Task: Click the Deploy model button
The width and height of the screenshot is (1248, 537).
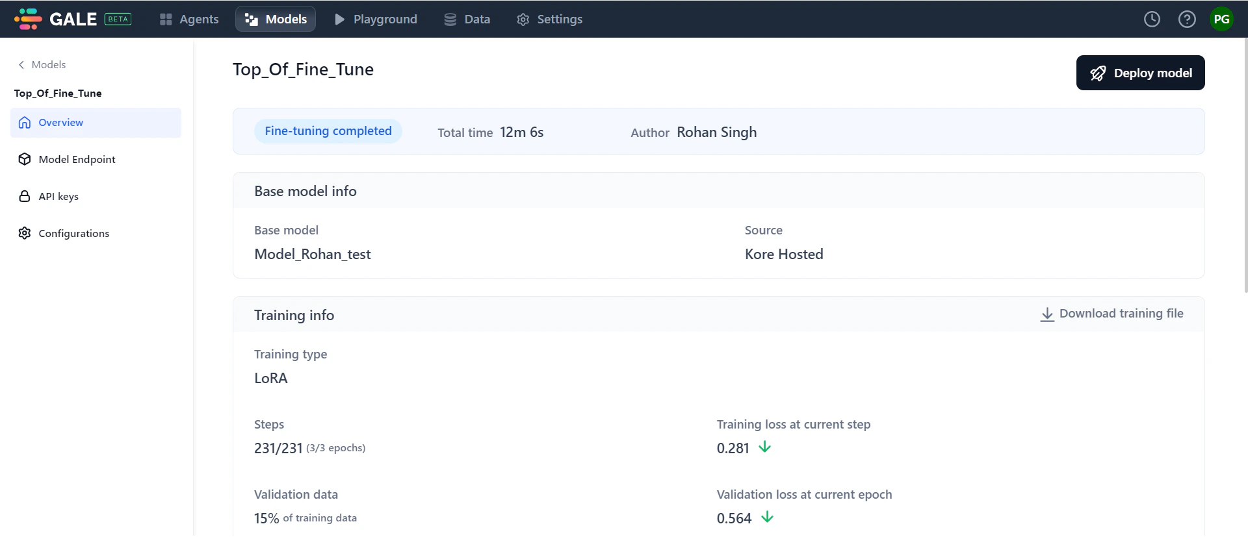Action: pyautogui.click(x=1140, y=73)
